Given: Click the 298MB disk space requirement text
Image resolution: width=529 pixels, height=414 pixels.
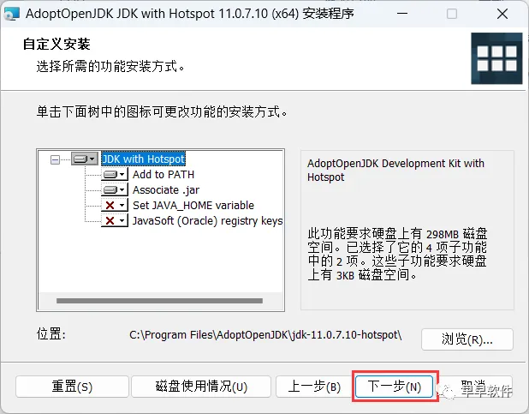Looking at the screenshot, I should click(x=397, y=255).
